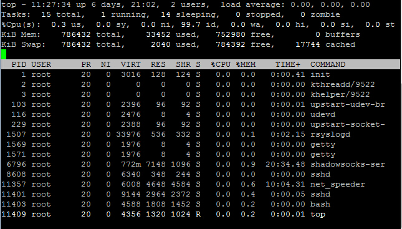Click the bash process command name

pyautogui.click(x=320, y=205)
